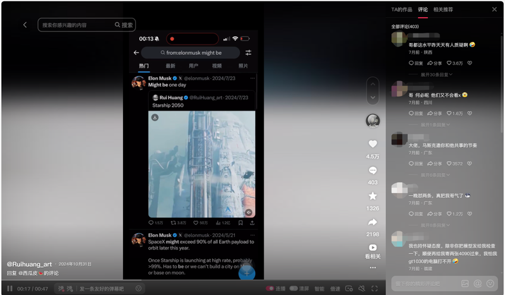Open the 倍速 playback speed menu

(x=335, y=289)
